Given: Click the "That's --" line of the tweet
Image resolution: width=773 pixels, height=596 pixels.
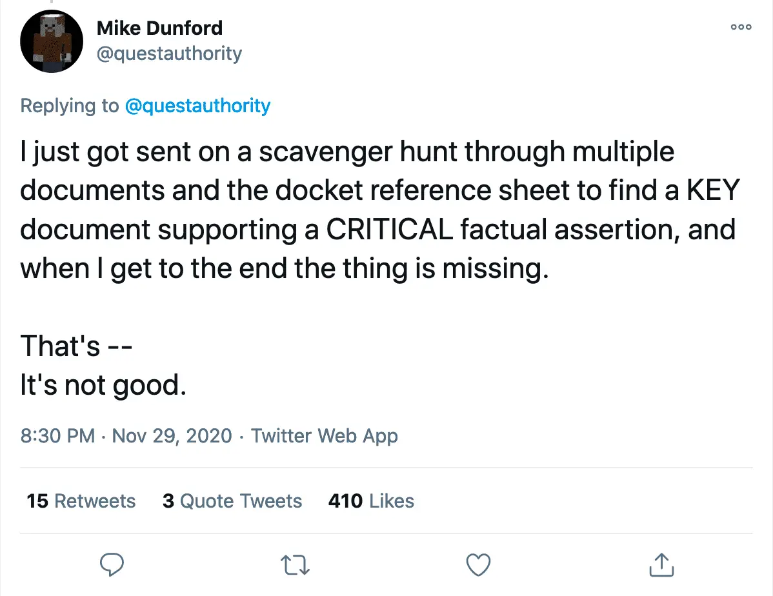Looking at the screenshot, I should tap(76, 346).
